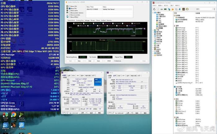The width and height of the screenshot is (217, 134).
Task: Enable Stress local disks checkbox
Action: tap(70, 15)
